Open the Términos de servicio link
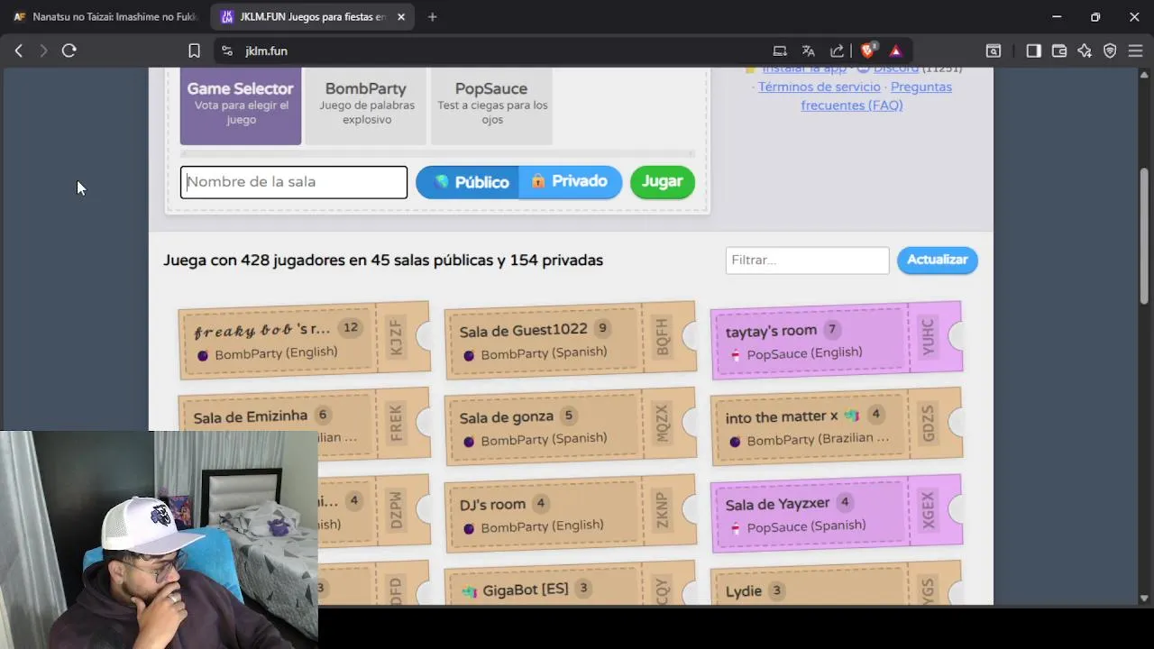This screenshot has width=1154, height=649. click(819, 87)
